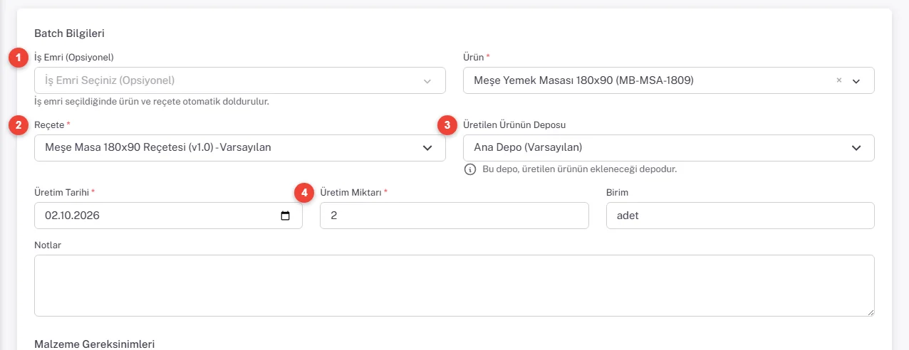Click the Notlar textarea resize handle
909x350 pixels.
pyautogui.click(x=871, y=312)
